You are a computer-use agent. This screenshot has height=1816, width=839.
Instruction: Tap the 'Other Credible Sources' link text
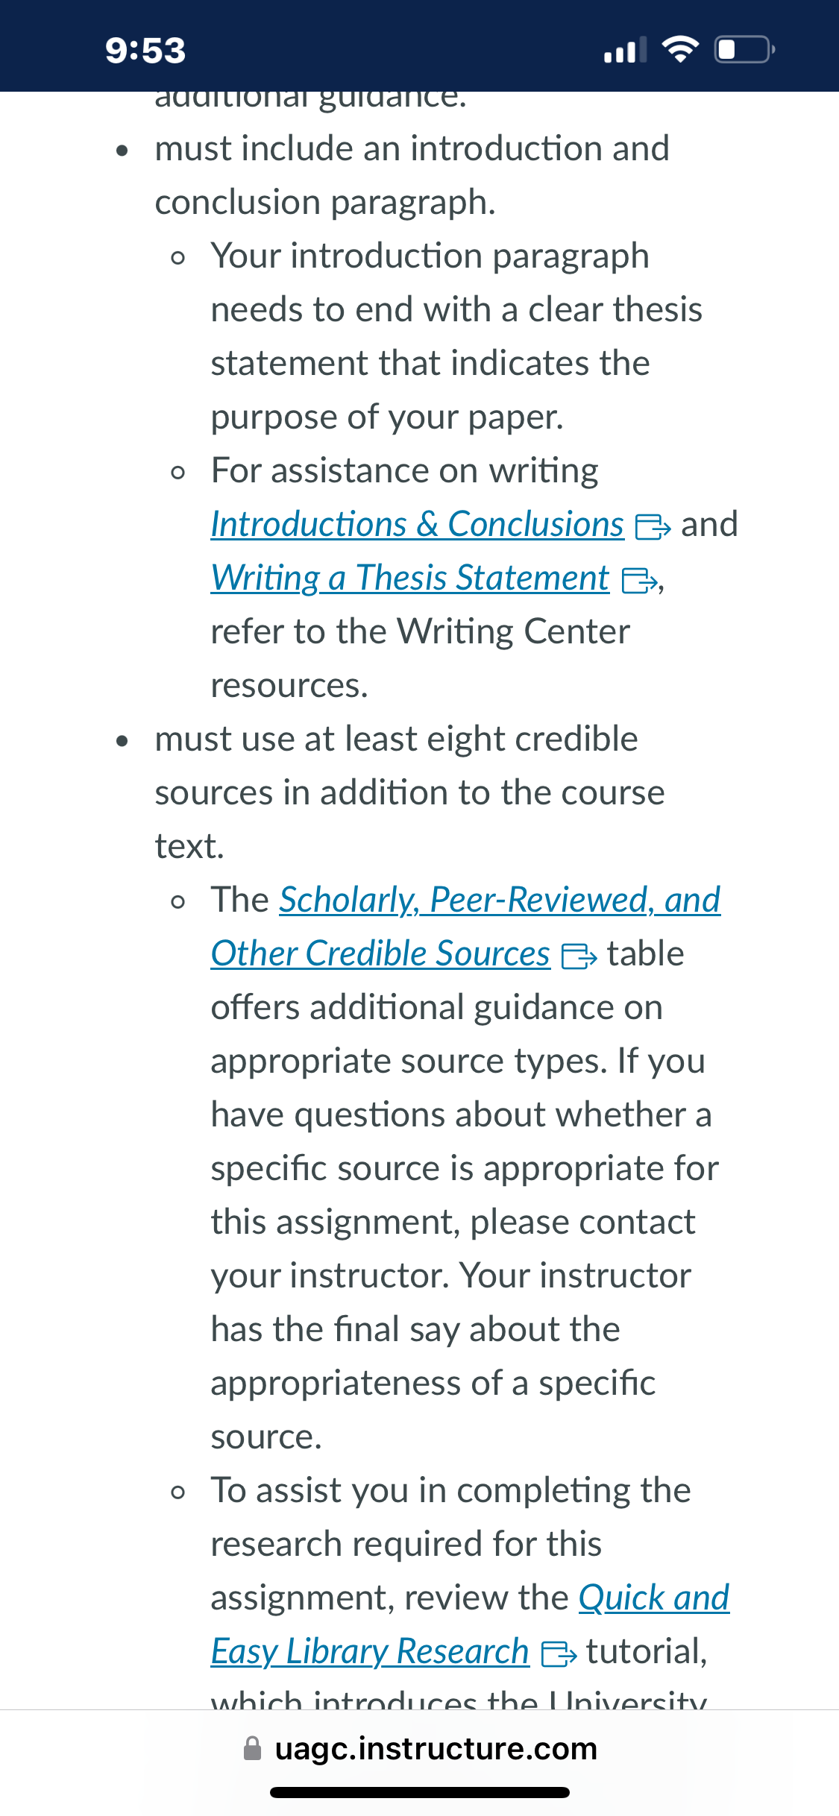pyautogui.click(x=380, y=954)
